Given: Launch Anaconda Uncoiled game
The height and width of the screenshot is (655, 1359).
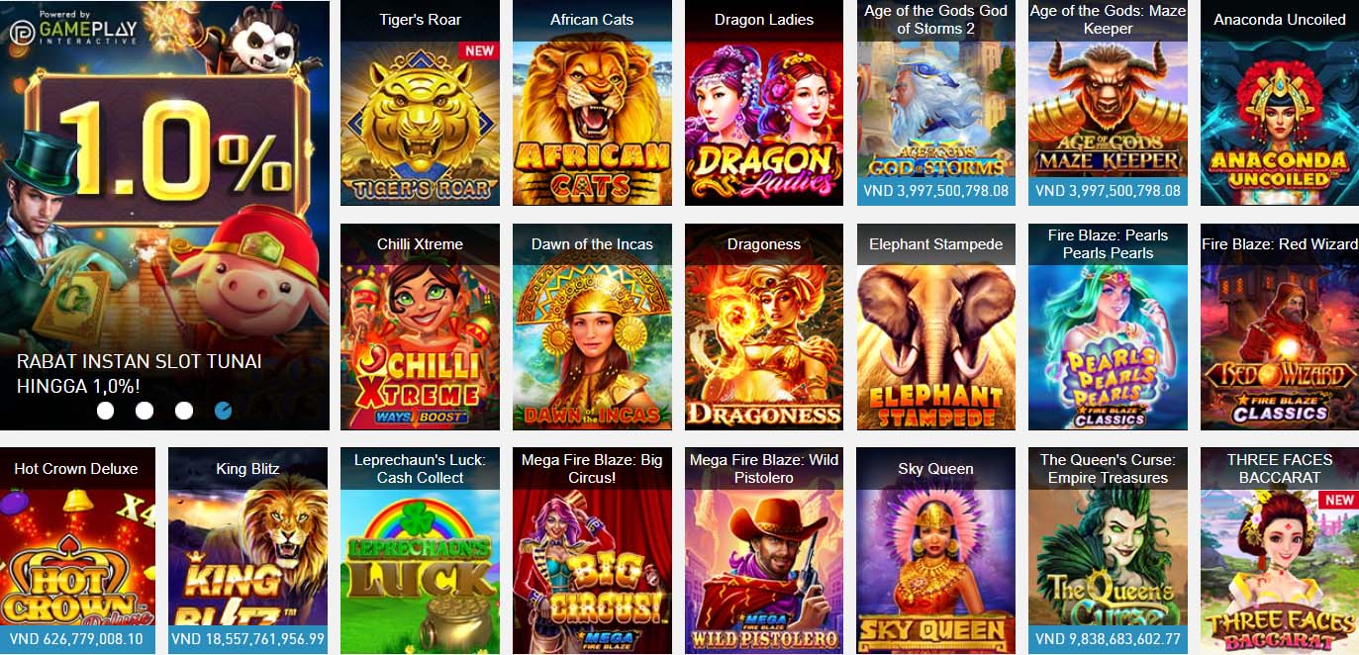Looking at the screenshot, I should tap(1280, 103).
